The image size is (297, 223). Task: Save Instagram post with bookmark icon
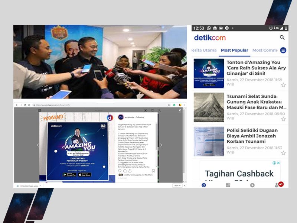[153, 171]
